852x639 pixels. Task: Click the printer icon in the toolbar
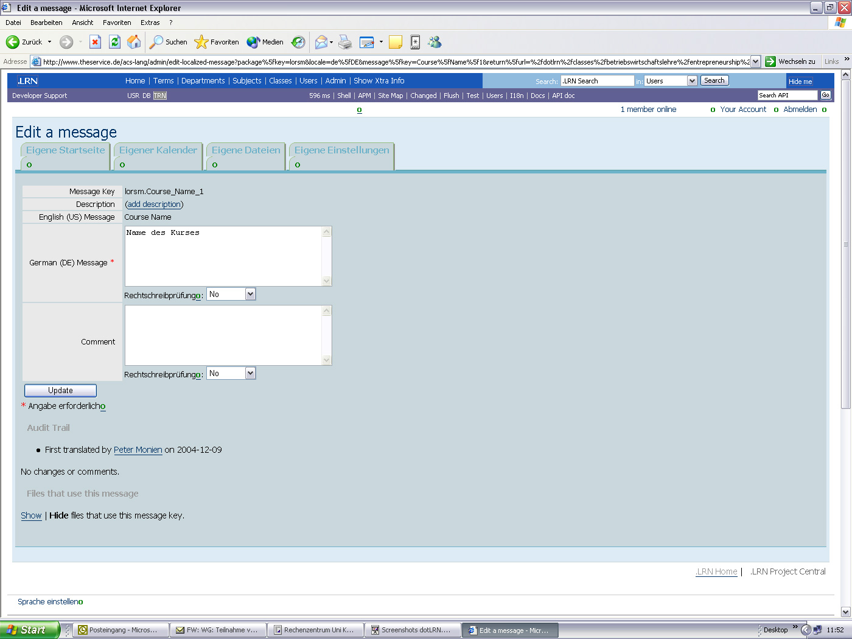pos(345,42)
